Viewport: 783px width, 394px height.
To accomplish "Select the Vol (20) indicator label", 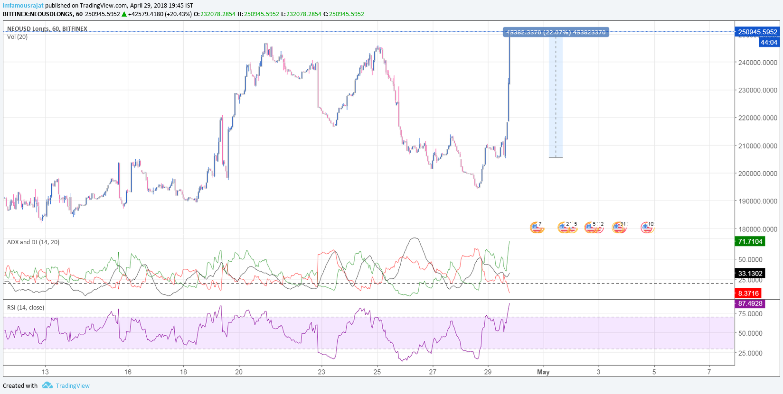I will [x=17, y=37].
